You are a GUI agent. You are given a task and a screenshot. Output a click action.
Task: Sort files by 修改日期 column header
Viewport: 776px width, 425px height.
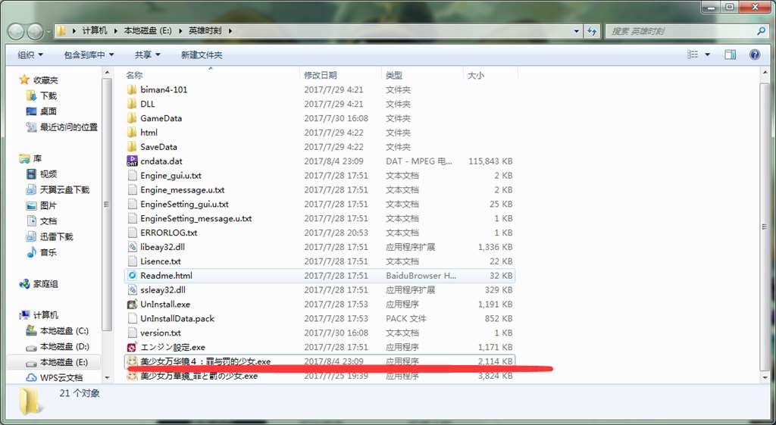point(321,76)
